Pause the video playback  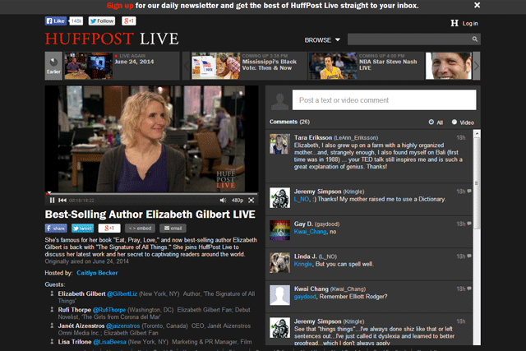(x=52, y=201)
